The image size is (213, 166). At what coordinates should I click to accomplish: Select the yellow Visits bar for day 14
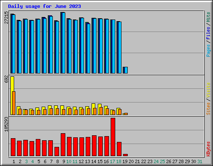[93, 109]
